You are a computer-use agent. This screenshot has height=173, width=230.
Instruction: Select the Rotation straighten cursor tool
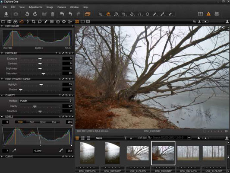point(132,14)
